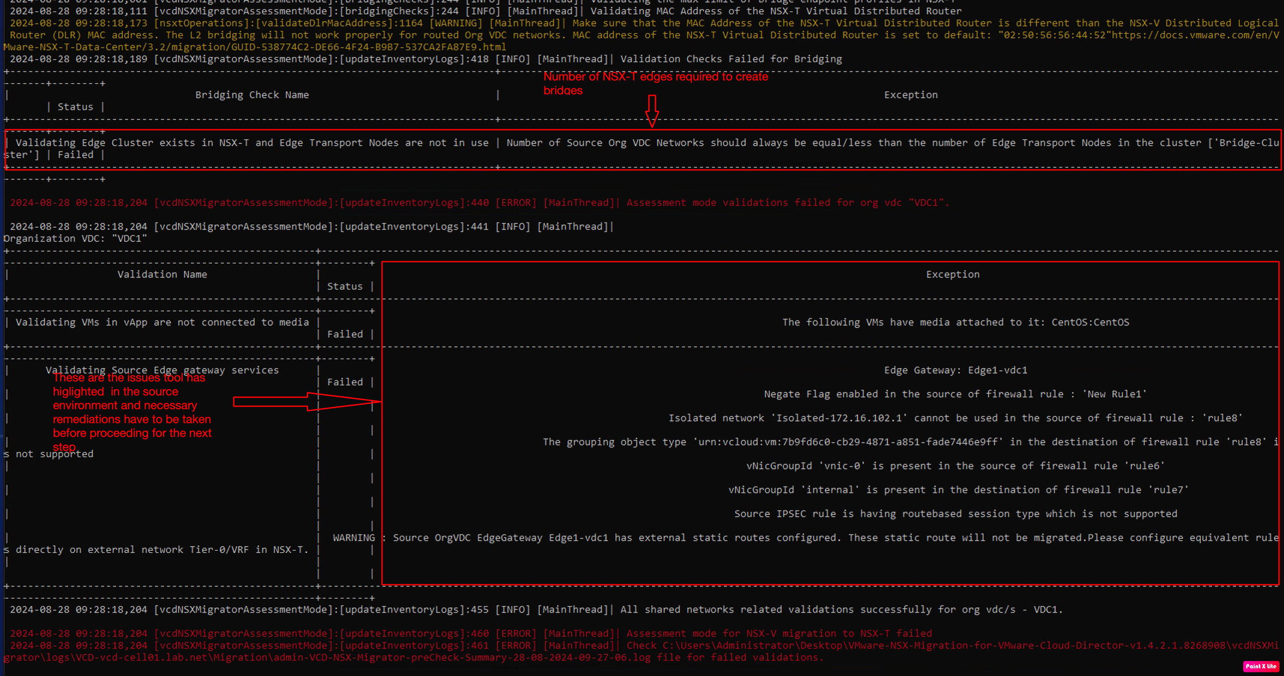
Task: Click Failed status for Edge gateway services
Action: [x=345, y=382]
